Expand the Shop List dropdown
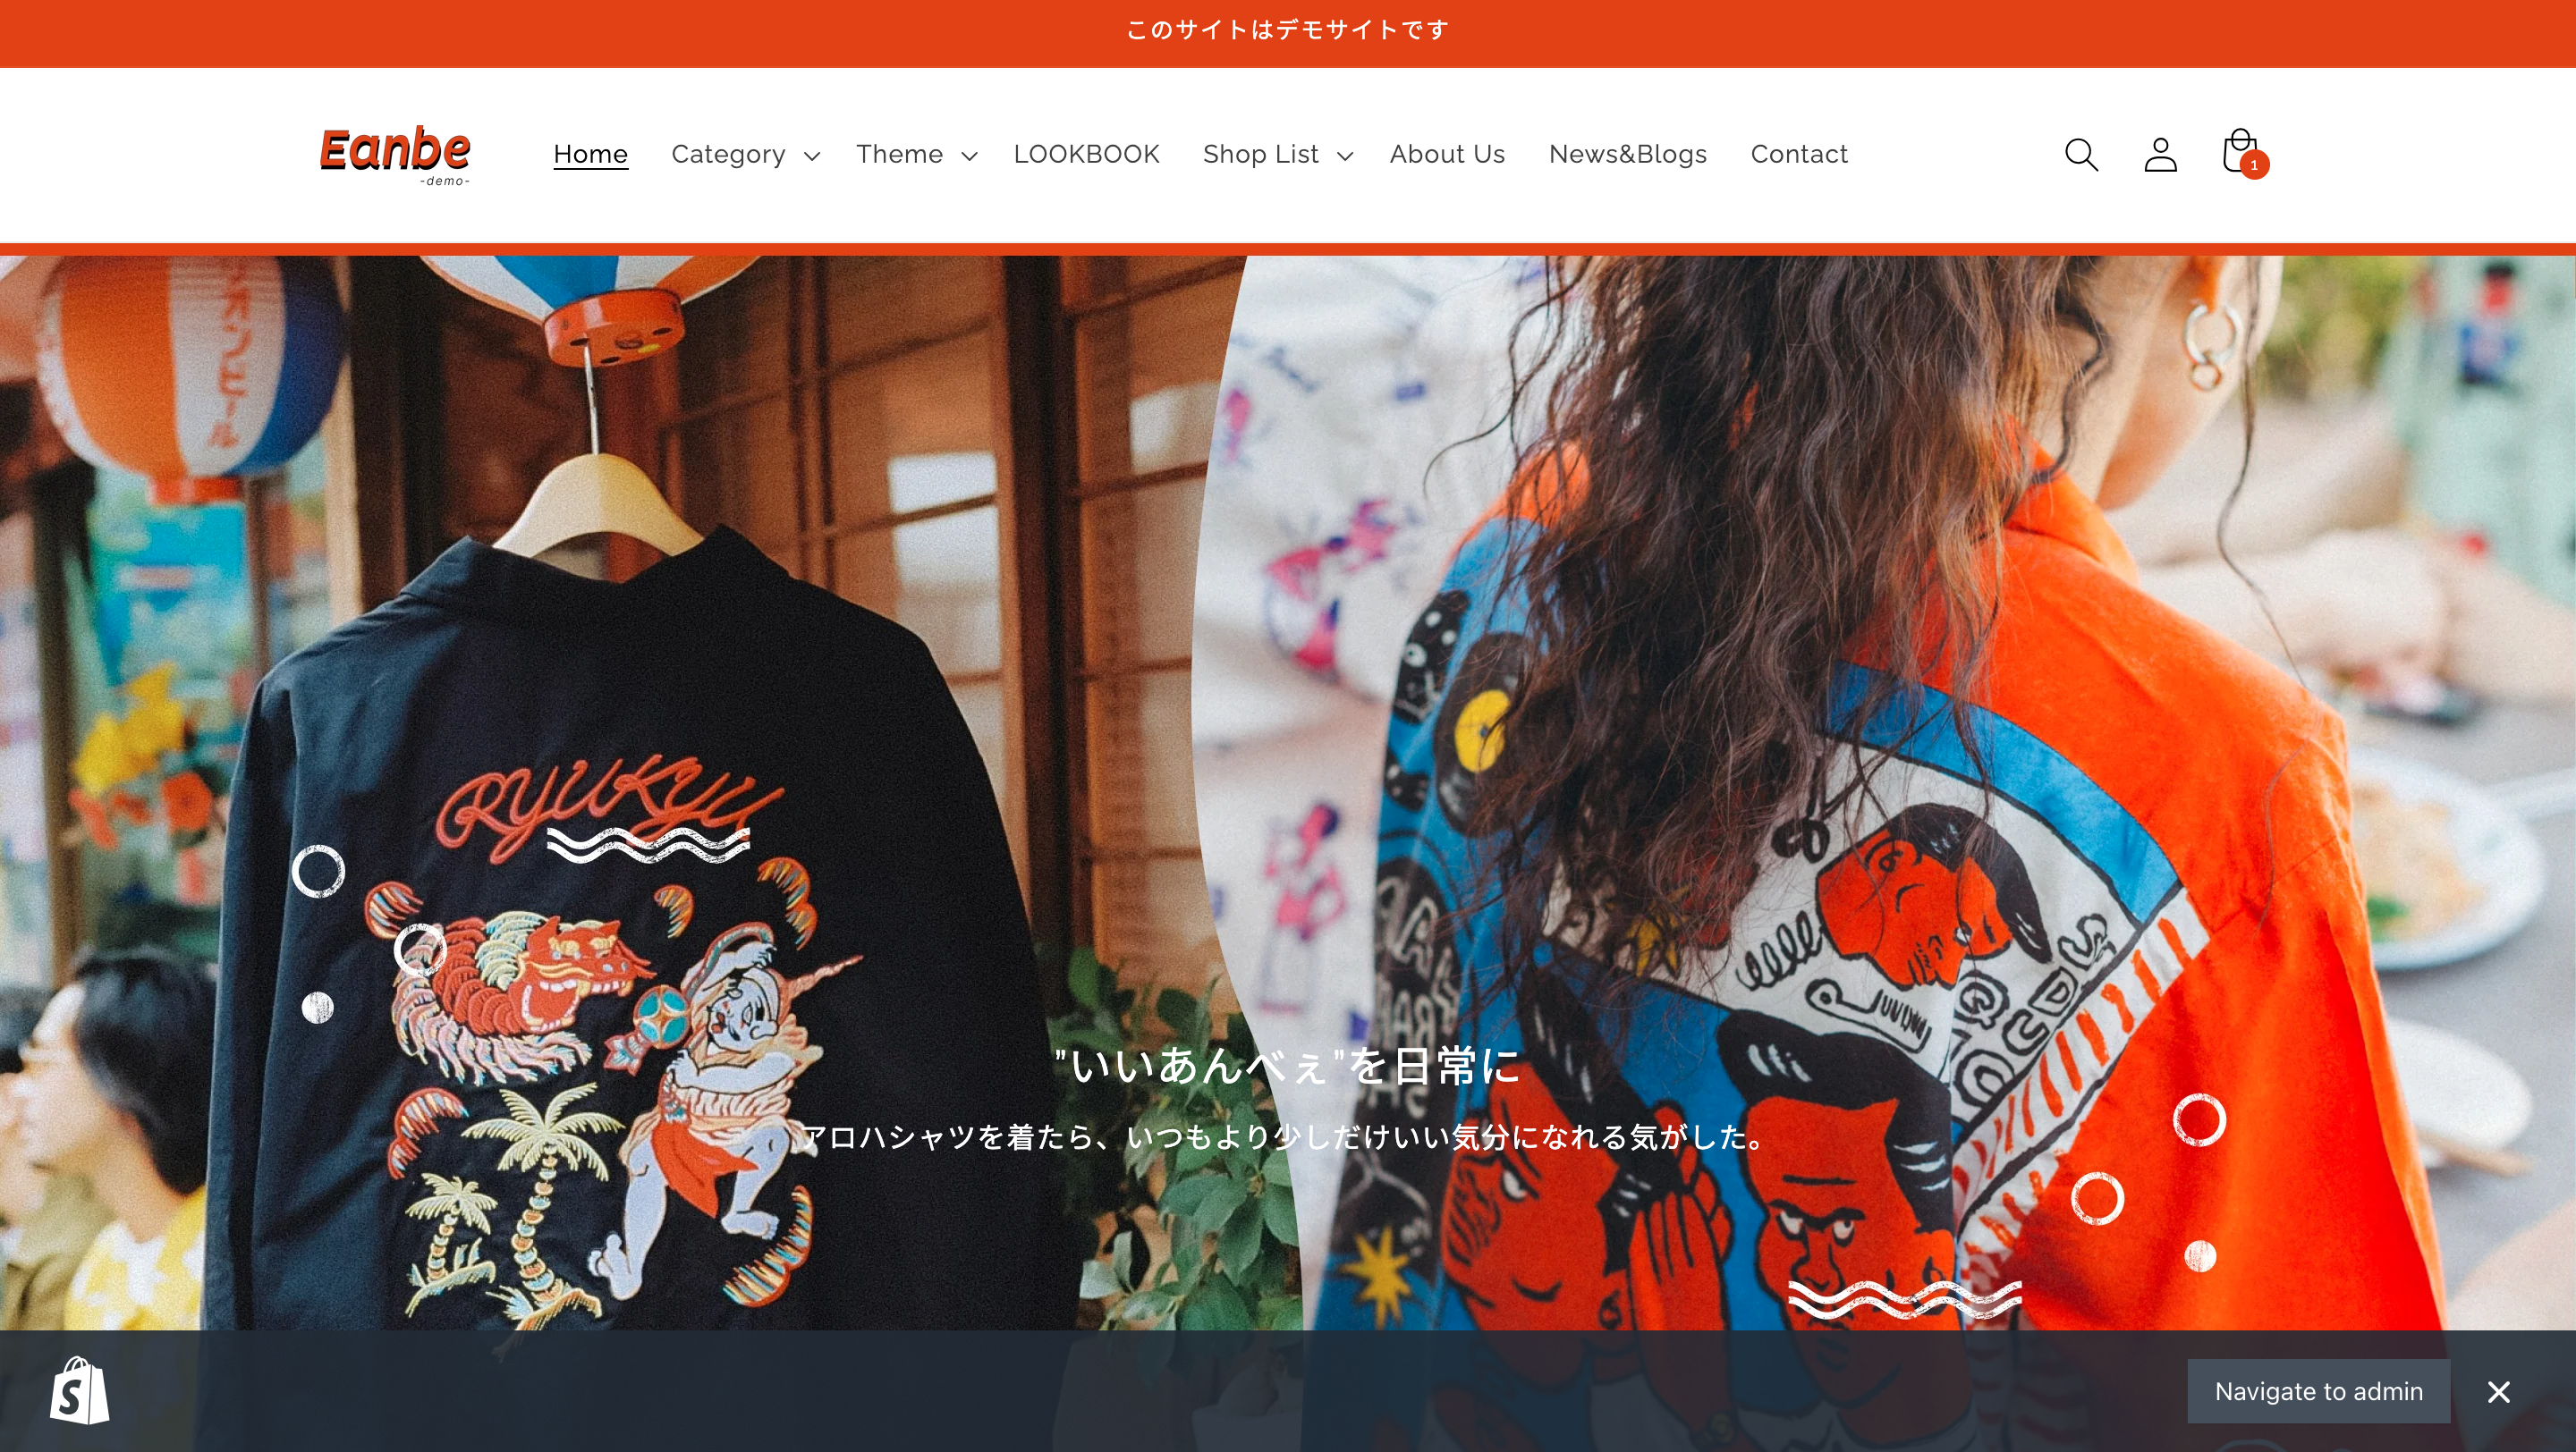Viewport: 2576px width, 1452px height. (1274, 154)
